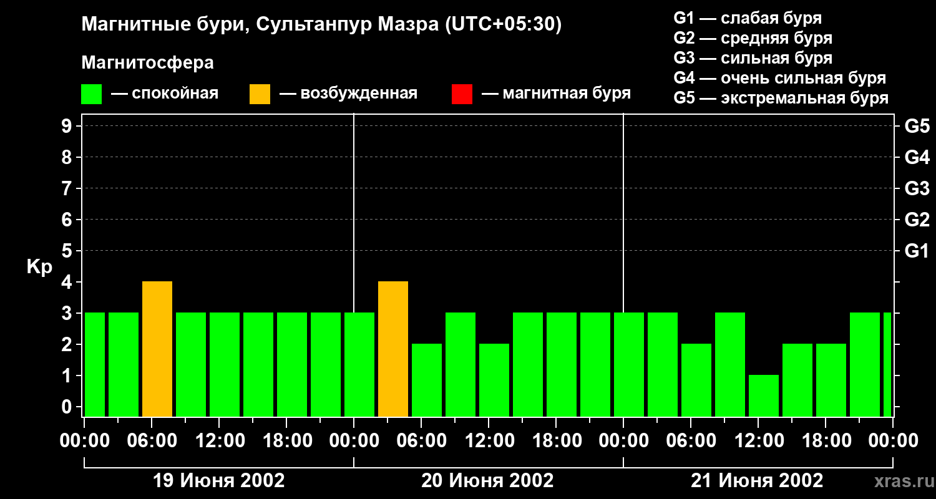
Task: Click the 'G5' scale label beside the chart
Action: [x=917, y=127]
